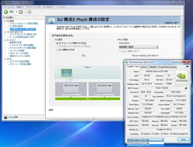This screenshot has height=147, width=193.
Task: Open the PhysX processor dropdown
Action: coord(139,47)
